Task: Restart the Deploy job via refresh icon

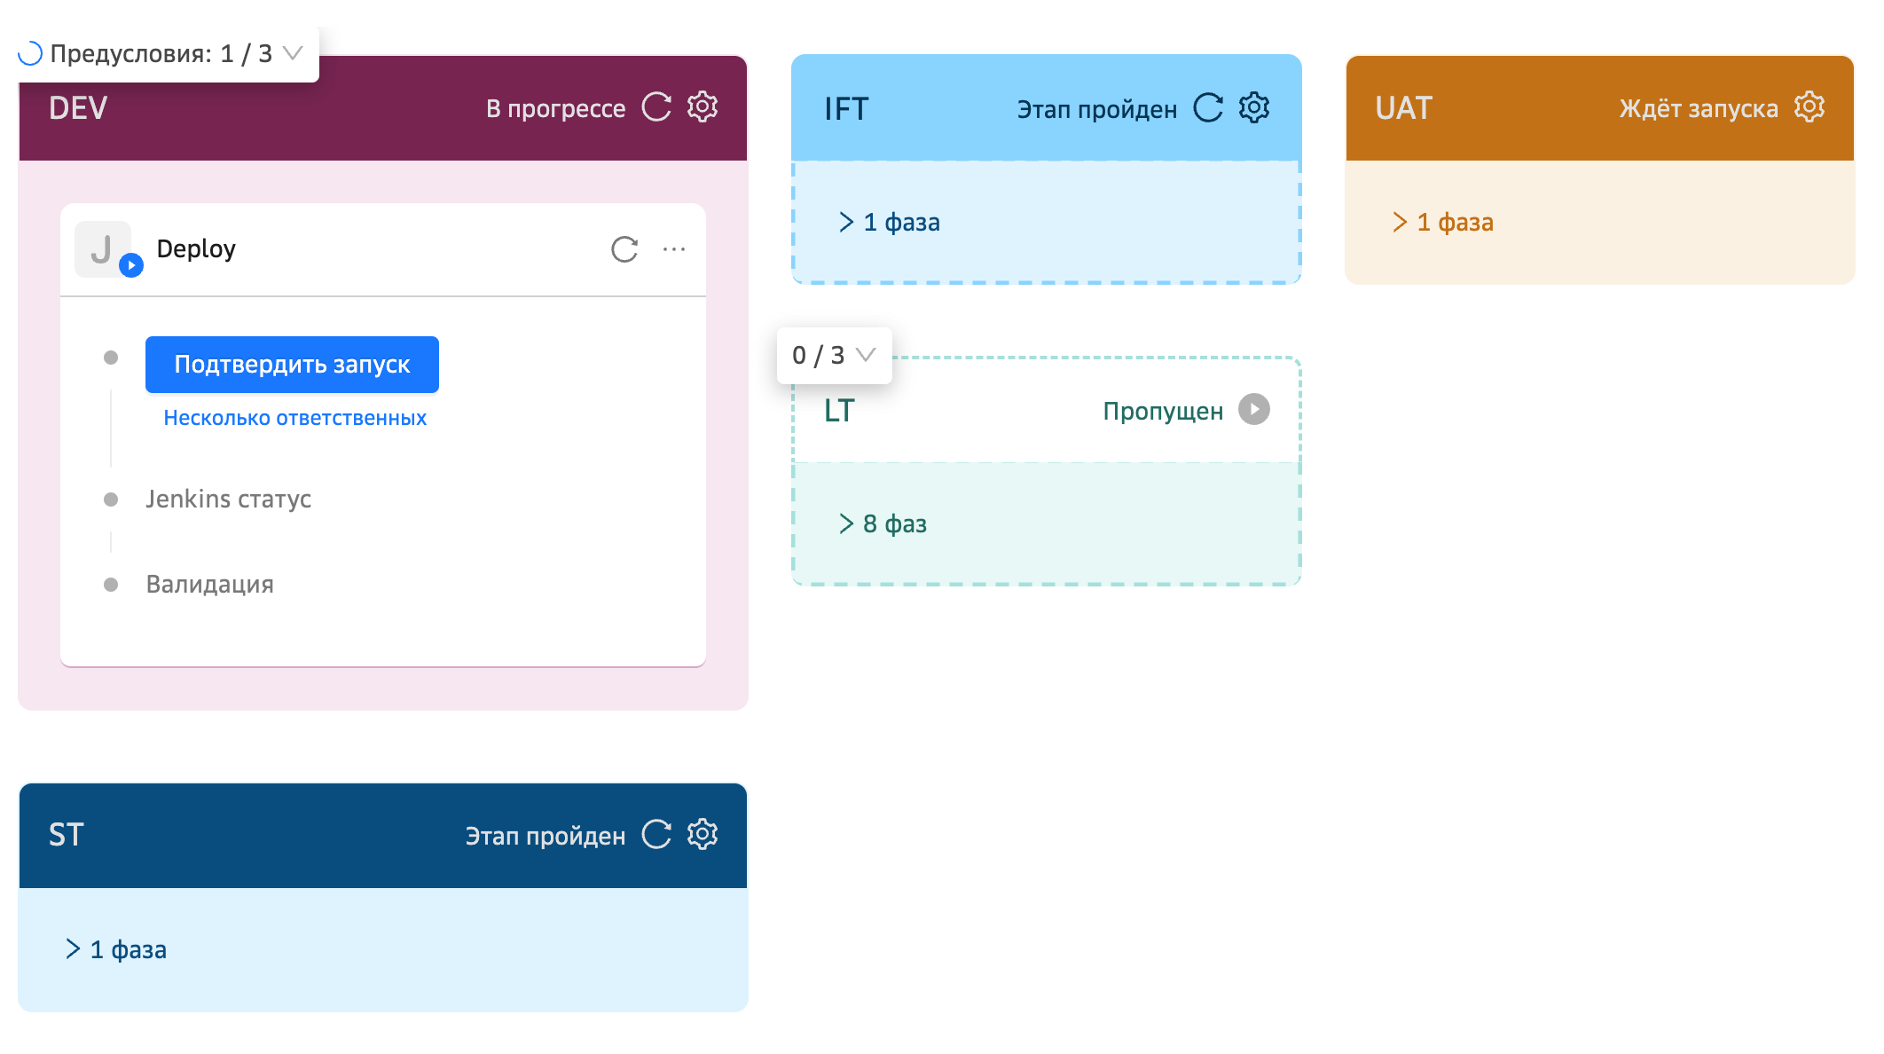Action: (x=624, y=249)
